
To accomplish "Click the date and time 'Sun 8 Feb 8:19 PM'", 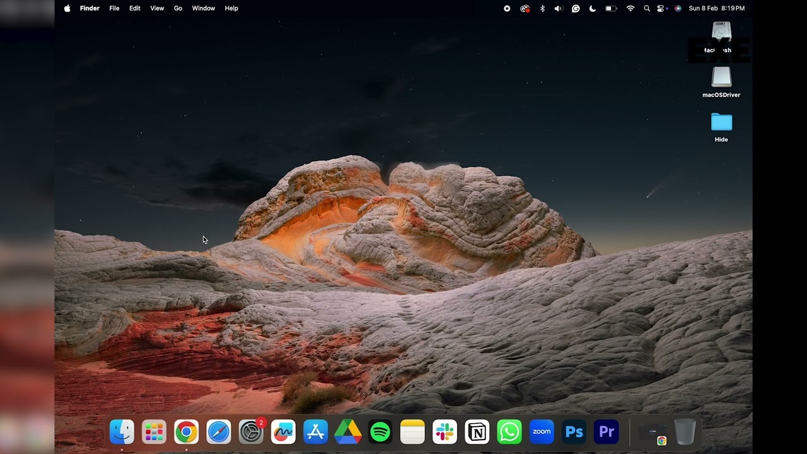I will click(x=716, y=8).
